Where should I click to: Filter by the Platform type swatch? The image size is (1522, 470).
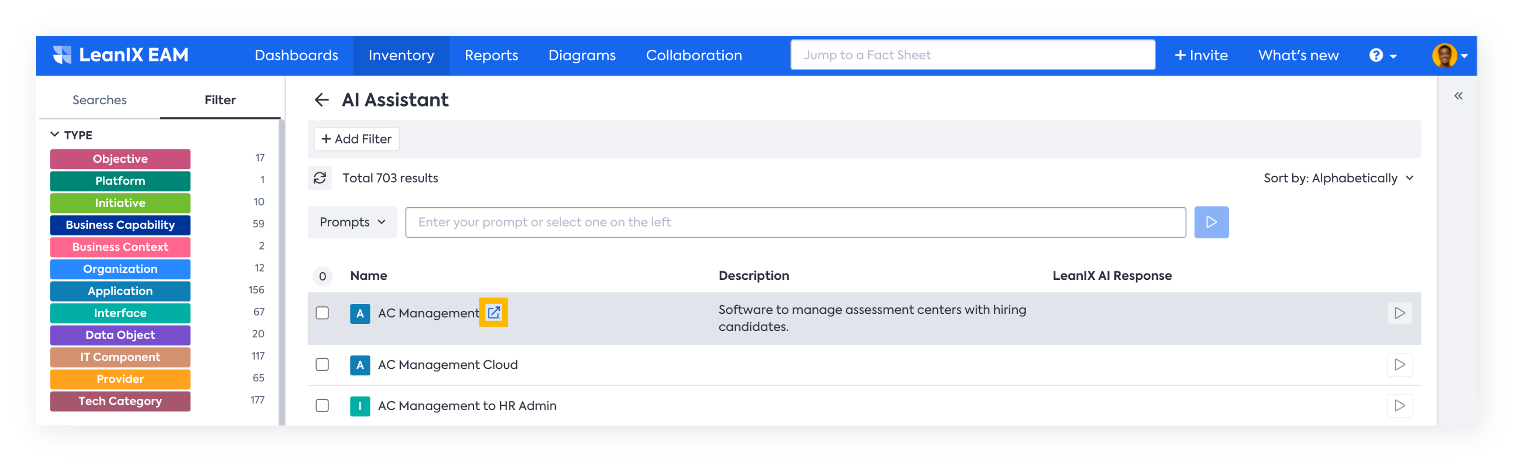coord(120,181)
